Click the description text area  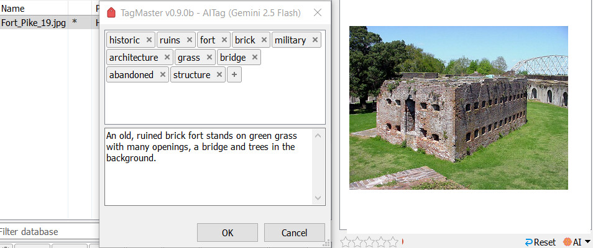point(208,166)
